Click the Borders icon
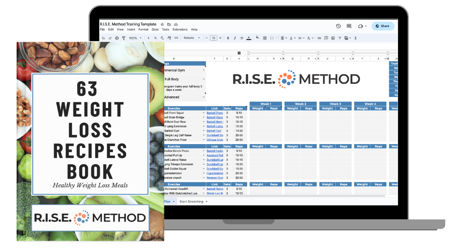Image resolution: width=453 pixels, height=248 pixels. (265, 38)
